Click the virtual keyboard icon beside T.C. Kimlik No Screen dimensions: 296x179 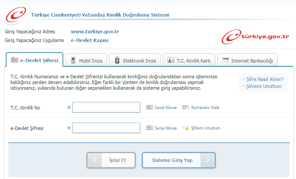[150, 107]
